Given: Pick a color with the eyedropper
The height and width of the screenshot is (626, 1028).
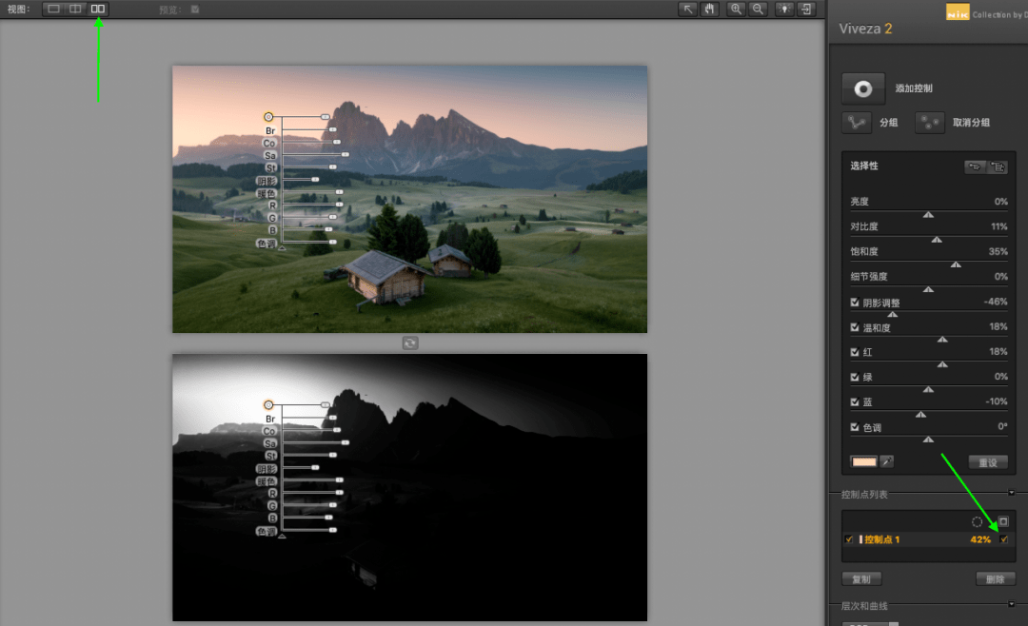Looking at the screenshot, I should 886,461.
